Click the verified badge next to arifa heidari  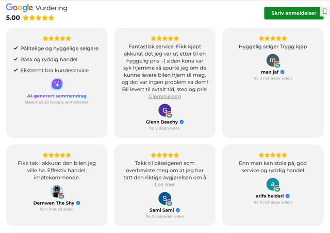(288, 196)
